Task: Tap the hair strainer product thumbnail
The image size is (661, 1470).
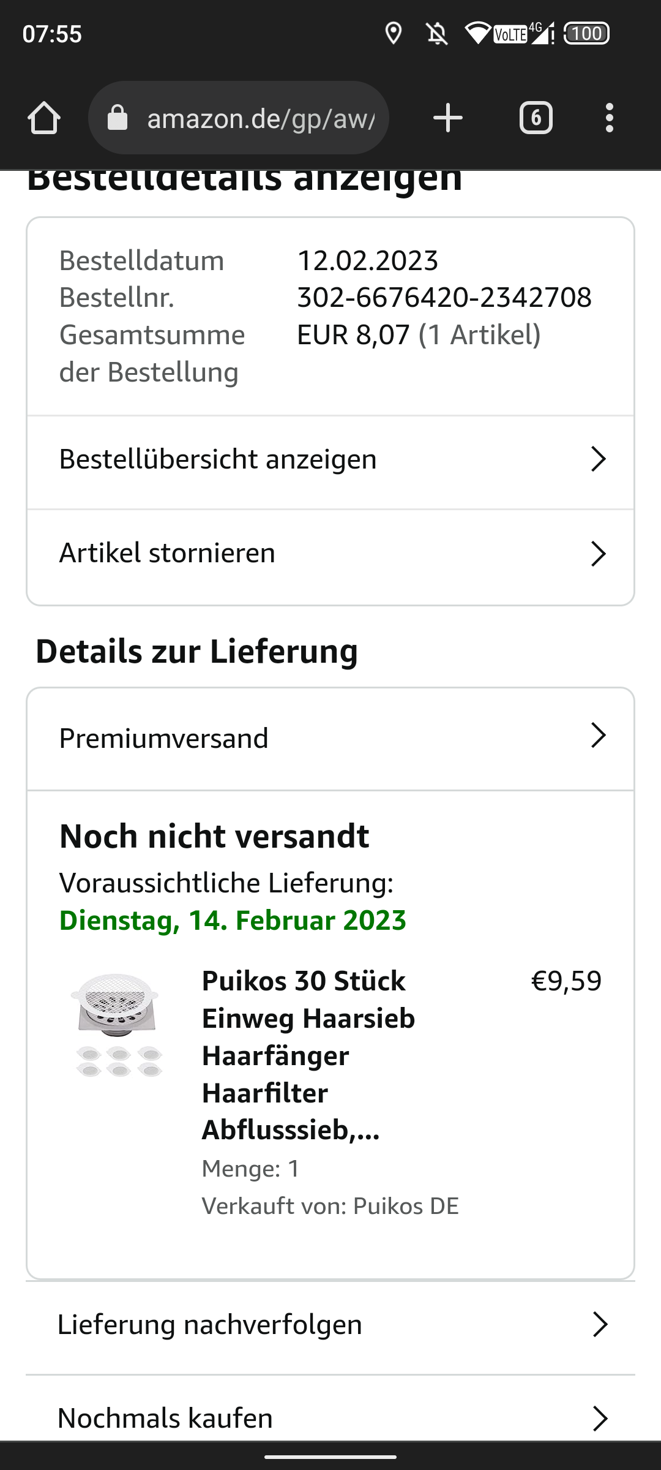Action: [x=117, y=1024]
